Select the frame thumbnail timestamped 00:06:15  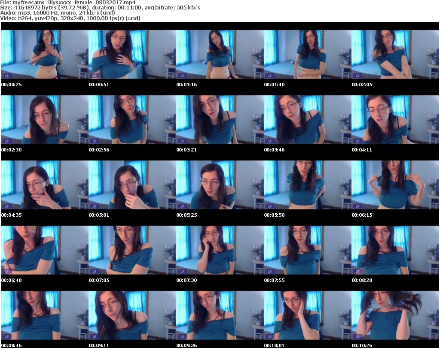[395, 185]
